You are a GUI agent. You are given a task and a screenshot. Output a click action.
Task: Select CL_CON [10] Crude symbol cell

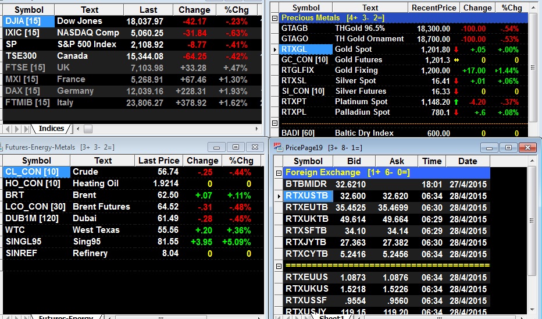pos(36,172)
